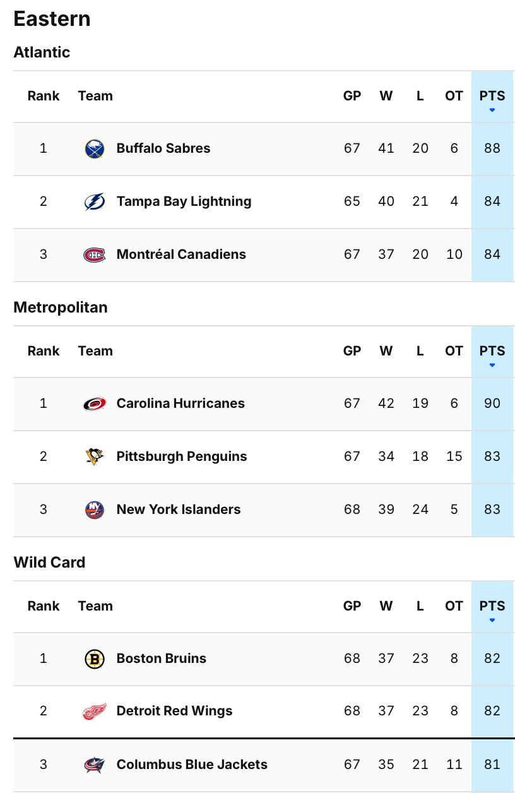Click the Columbus Blue Jackets logo
Viewport: 515px width, 793px height.
pyautogui.click(x=95, y=765)
